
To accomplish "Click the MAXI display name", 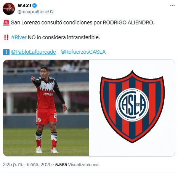I will [24, 6].
